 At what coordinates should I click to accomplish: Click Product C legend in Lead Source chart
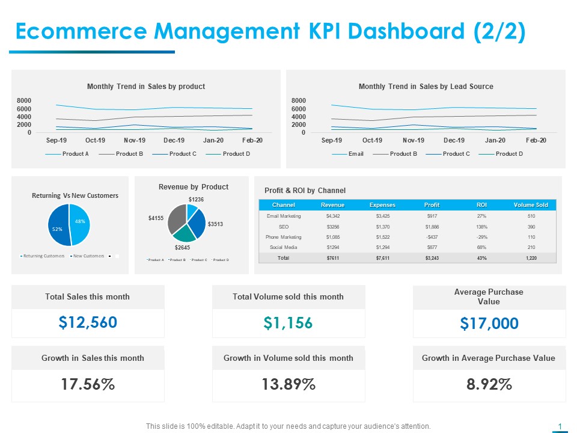448,154
